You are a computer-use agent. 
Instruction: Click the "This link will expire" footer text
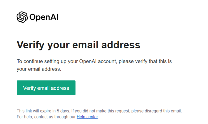pyautogui.click(x=34, y=111)
